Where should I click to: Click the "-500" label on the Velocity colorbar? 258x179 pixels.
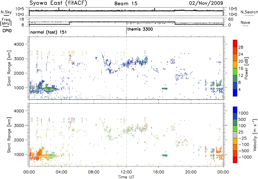click(244, 151)
